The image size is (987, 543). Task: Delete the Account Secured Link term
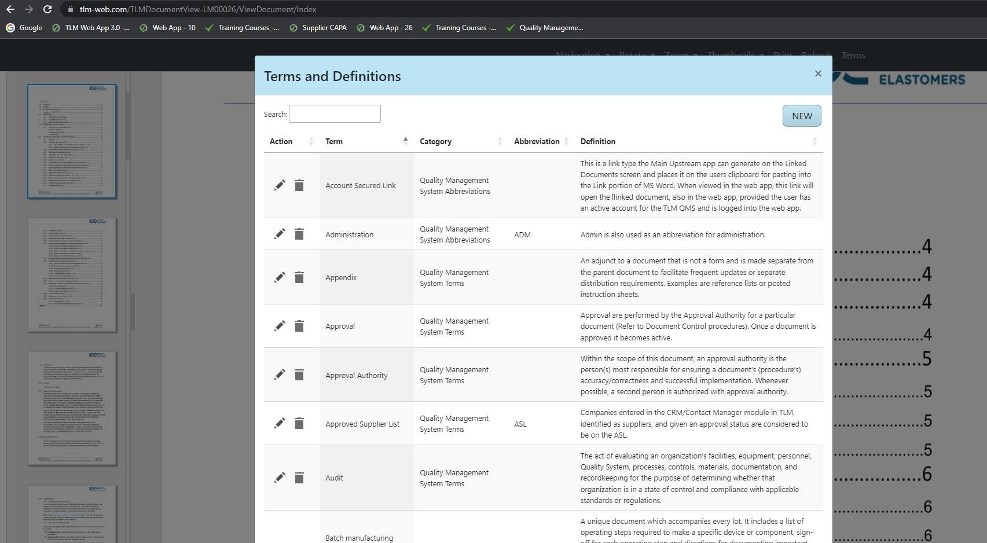[299, 185]
